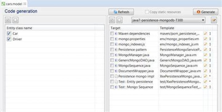Edit template maven/pom_persistence pencil icon

[205, 33]
